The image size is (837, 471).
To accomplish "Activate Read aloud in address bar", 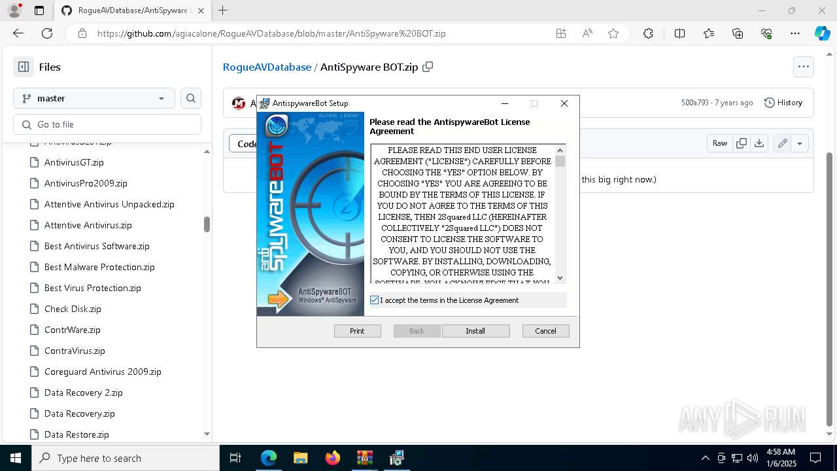I will [587, 33].
